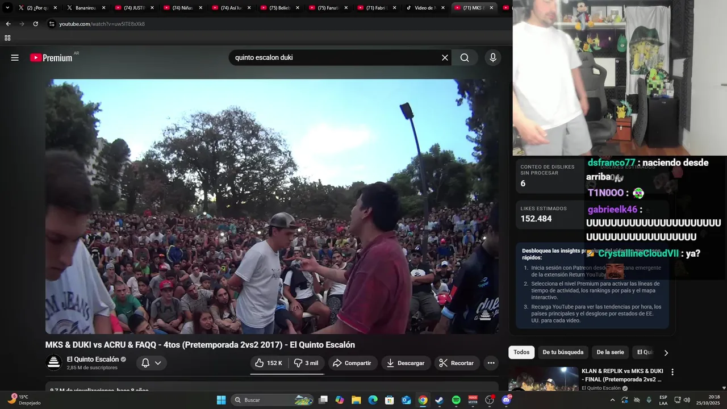Viewport: 727px width, 409px height.
Task: Click the weather widget 15°C Despejado
Action: pos(24,400)
